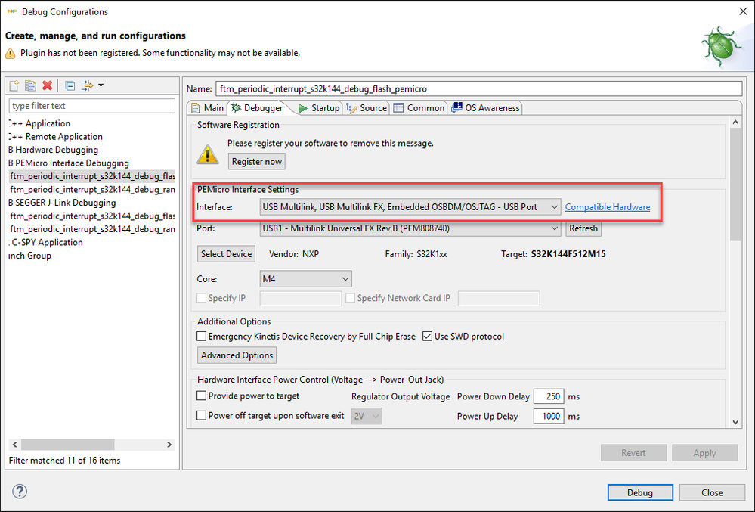Click Refresh port button
This screenshot has height=512, width=755.
[x=583, y=228]
